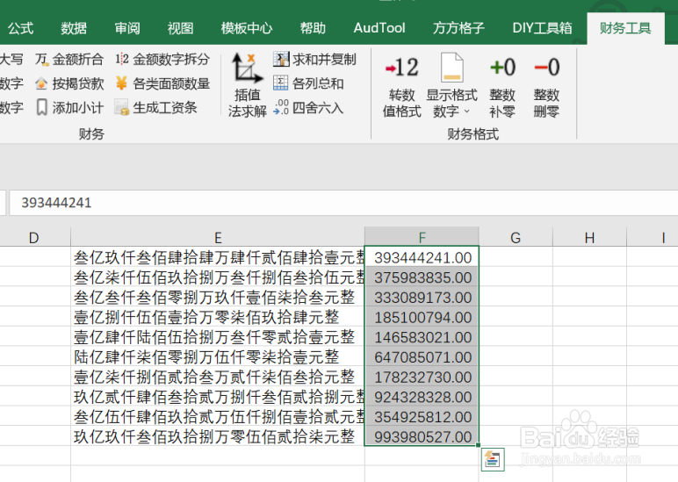The width and height of the screenshot is (678, 482).
Task: Open the 视图 tab
Action: pos(180,28)
